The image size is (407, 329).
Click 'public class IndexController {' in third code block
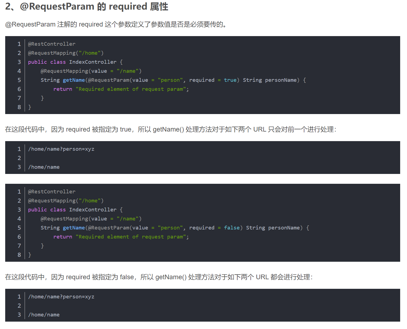[x=75, y=209]
